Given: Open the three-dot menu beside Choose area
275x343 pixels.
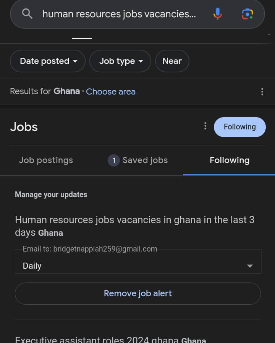Looking at the screenshot, I should pos(262,91).
